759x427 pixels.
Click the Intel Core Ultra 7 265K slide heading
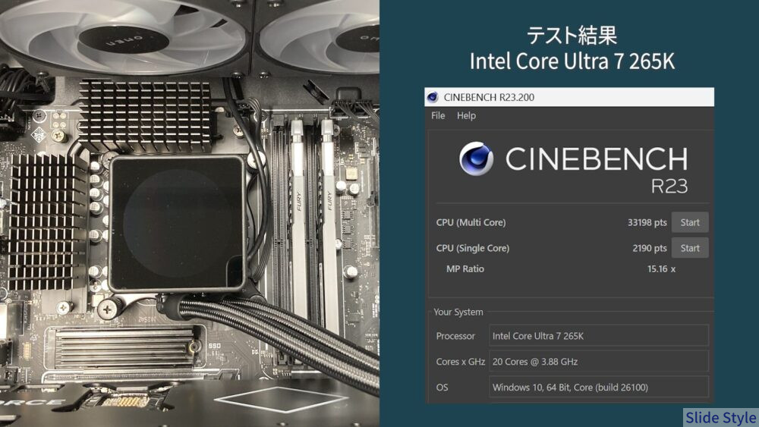(572, 61)
